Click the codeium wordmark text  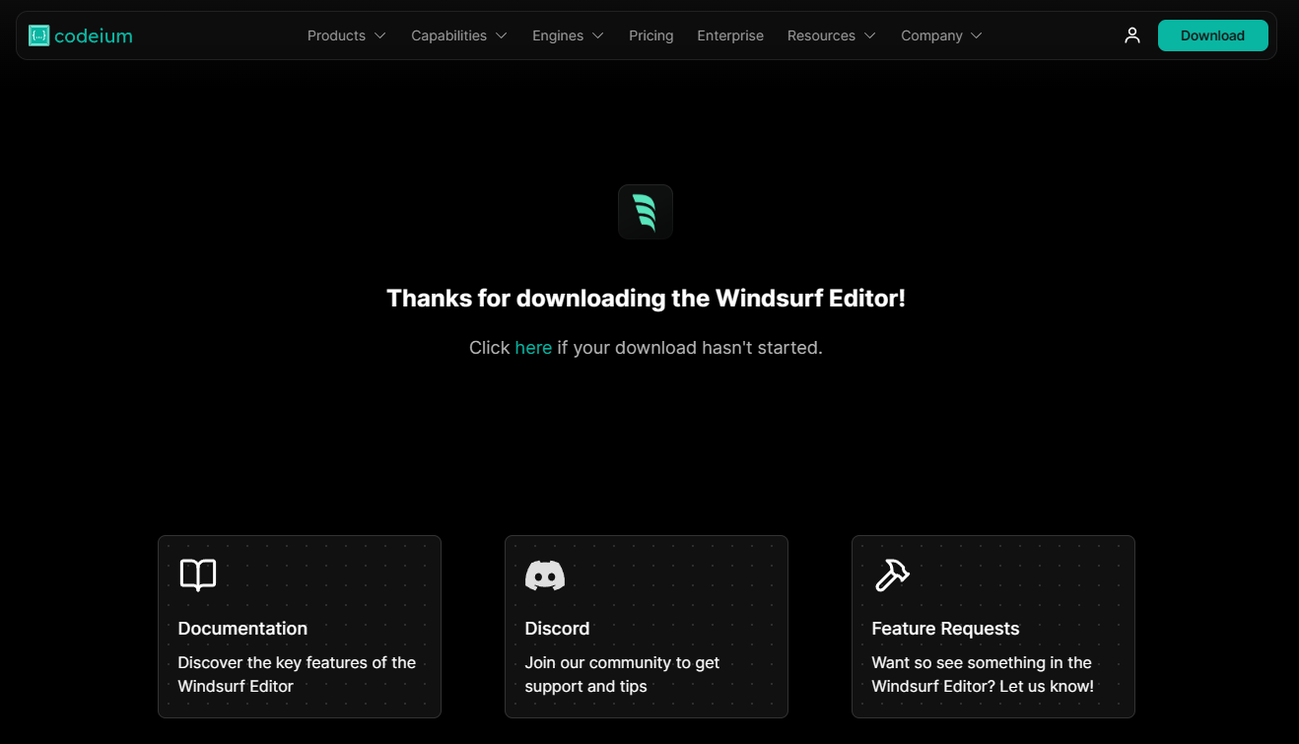[94, 36]
